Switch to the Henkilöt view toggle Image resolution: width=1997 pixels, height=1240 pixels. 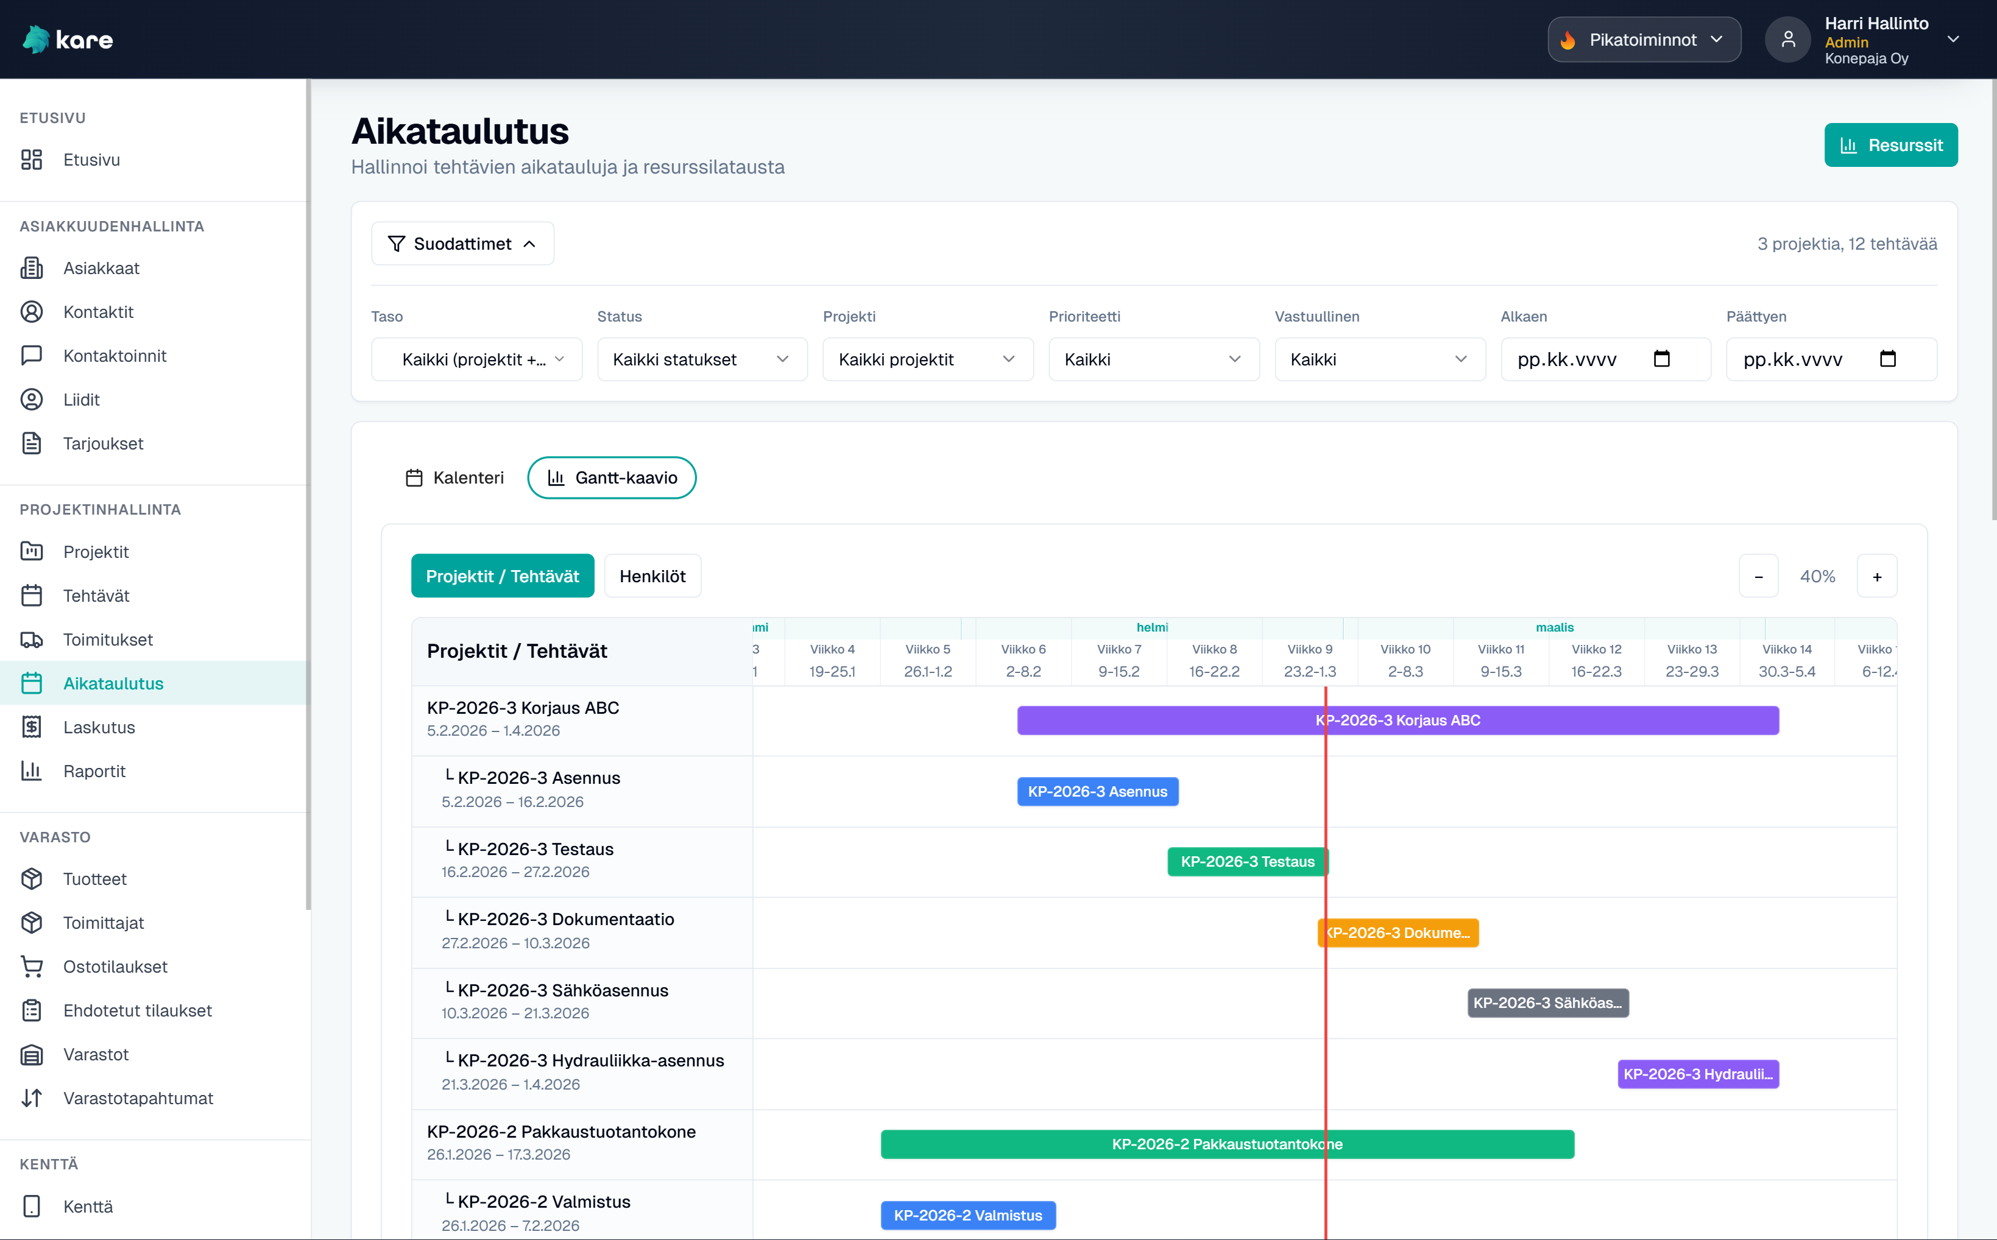(x=652, y=577)
